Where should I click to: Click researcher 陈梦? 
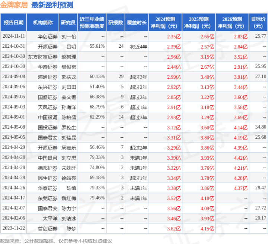(71, 228)
